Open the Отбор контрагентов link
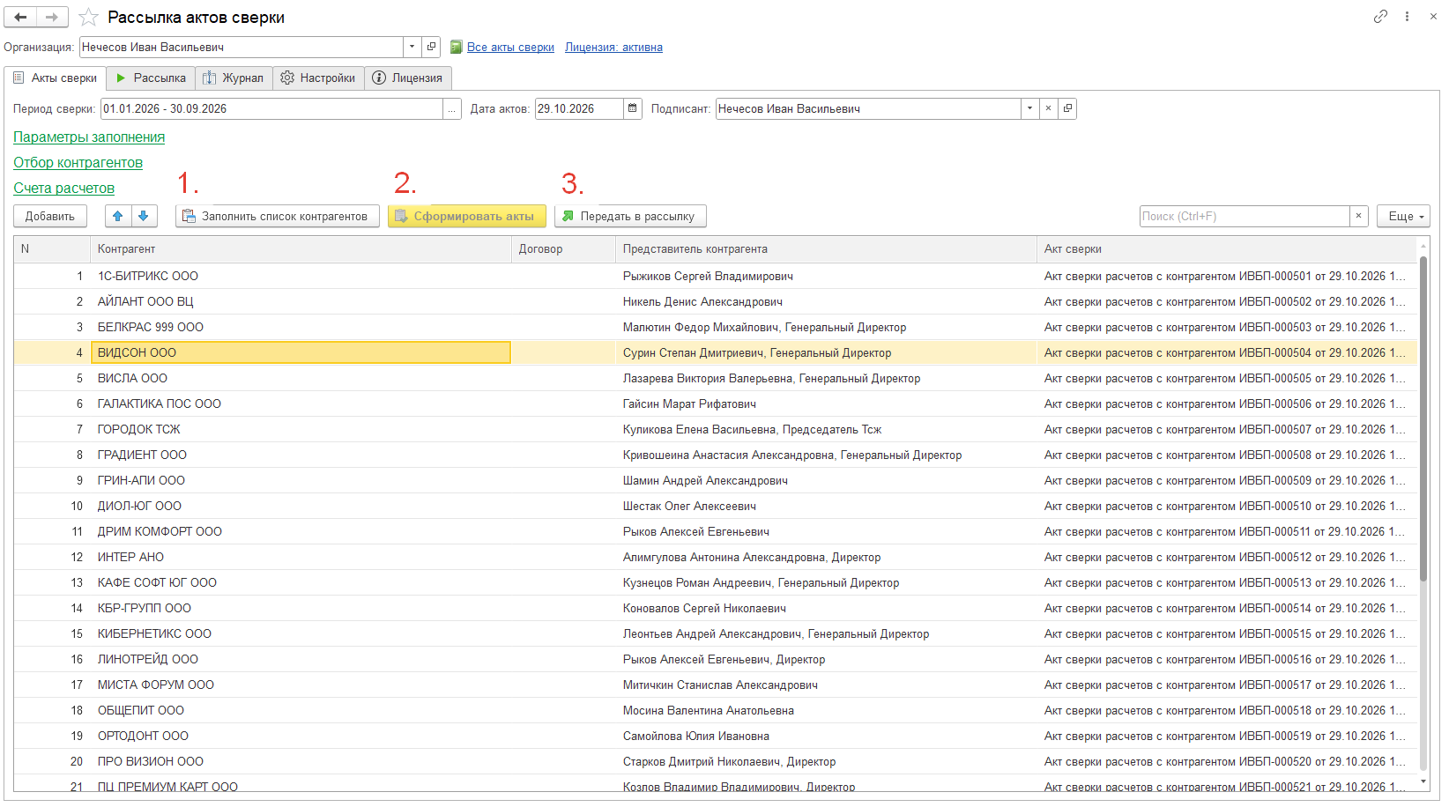Viewport: 1449px width, 807px height. pos(78,162)
